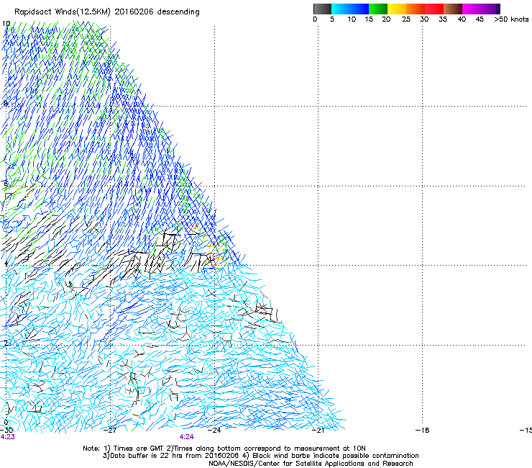The width and height of the screenshot is (532, 468).
Task: Click the magenta-purple 40-50 knots color segment
Action: point(481,9)
